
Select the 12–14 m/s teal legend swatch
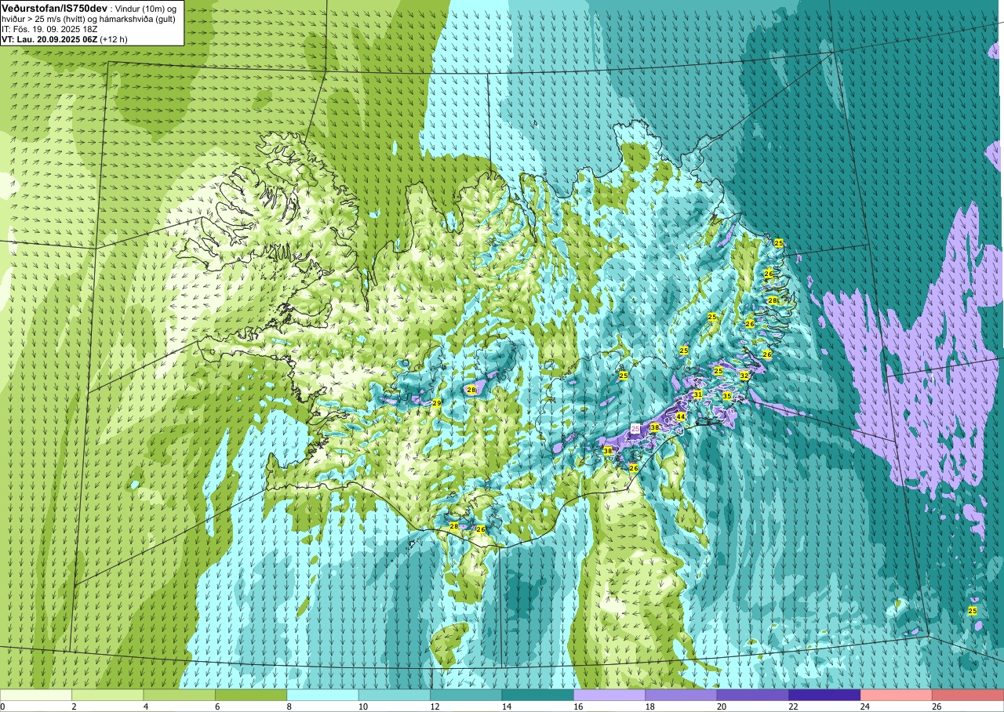[466, 695]
